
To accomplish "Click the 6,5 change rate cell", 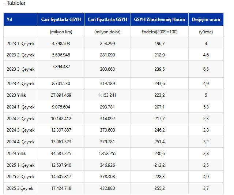I will [x=206, y=69].
